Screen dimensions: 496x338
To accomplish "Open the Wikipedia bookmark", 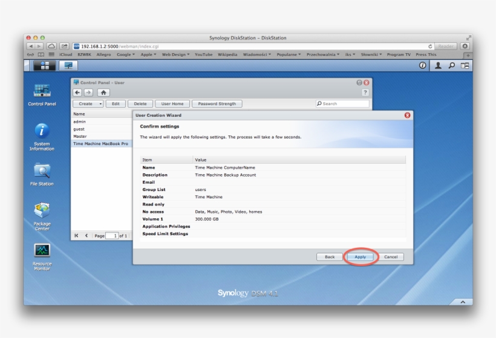I will (x=227, y=54).
